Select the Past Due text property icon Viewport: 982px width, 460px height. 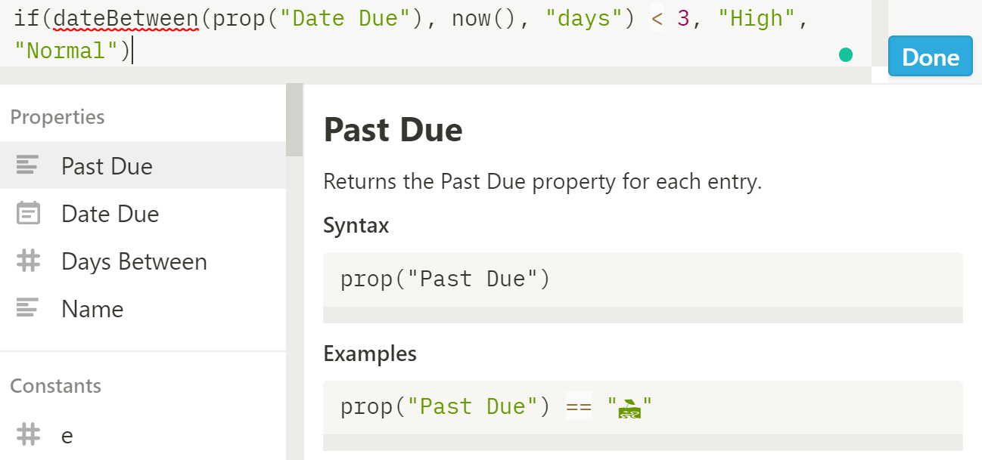coord(27,165)
